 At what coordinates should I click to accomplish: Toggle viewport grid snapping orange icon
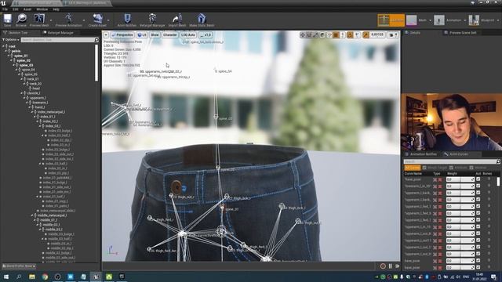coord(336,34)
